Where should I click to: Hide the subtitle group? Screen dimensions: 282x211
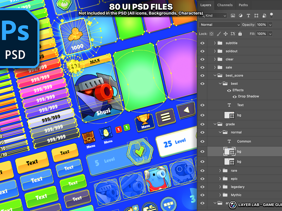(x=202, y=43)
